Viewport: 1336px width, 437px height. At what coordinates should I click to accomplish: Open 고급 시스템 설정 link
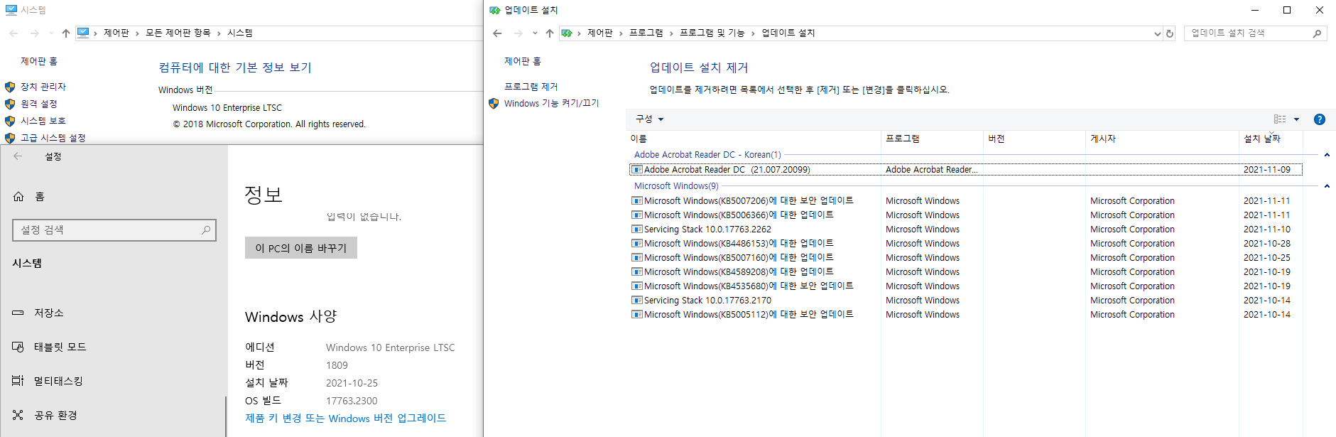point(53,138)
